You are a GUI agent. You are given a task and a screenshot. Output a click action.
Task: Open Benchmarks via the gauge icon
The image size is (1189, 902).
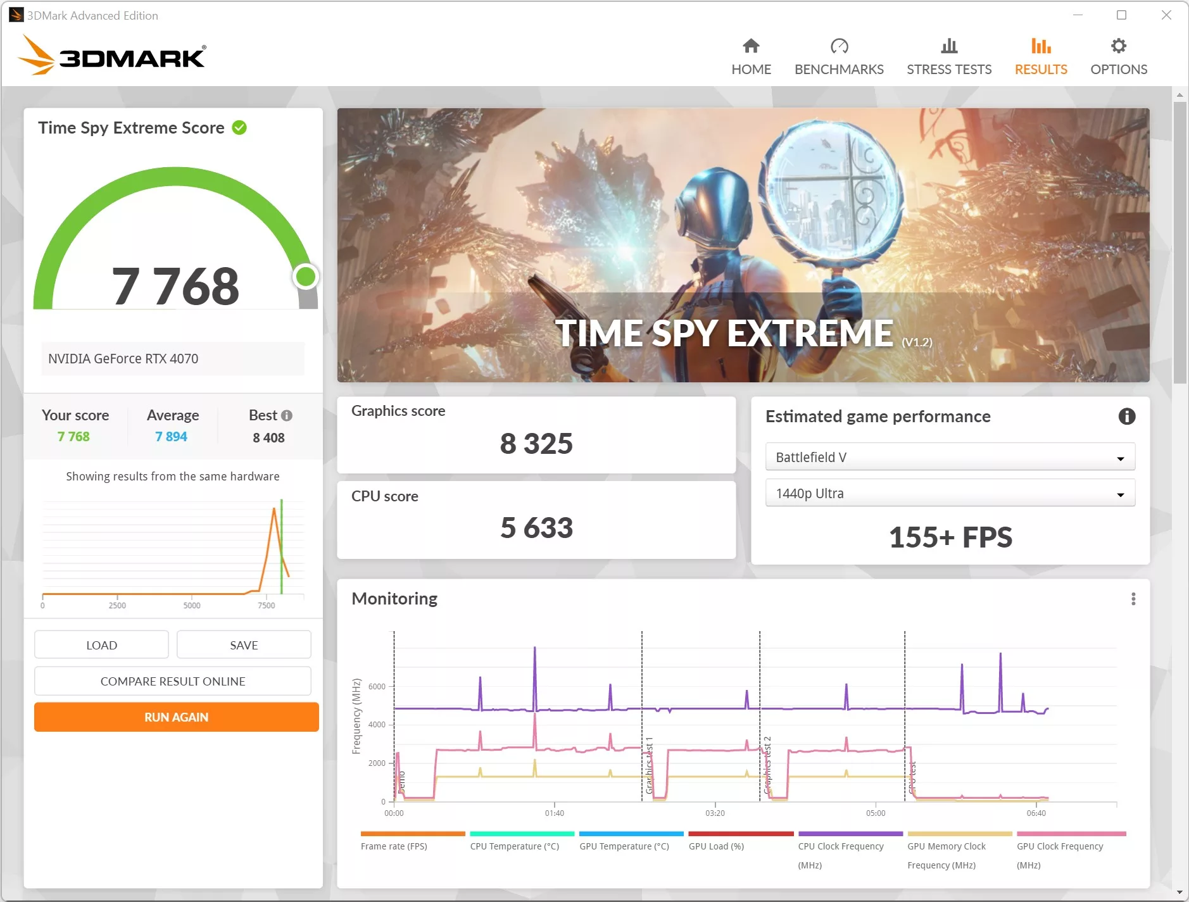pyautogui.click(x=839, y=54)
